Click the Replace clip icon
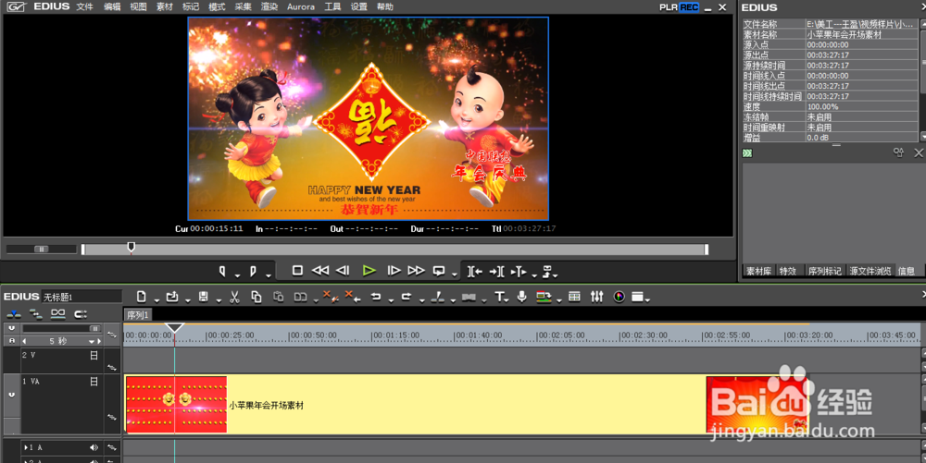The image size is (926, 463). [301, 297]
